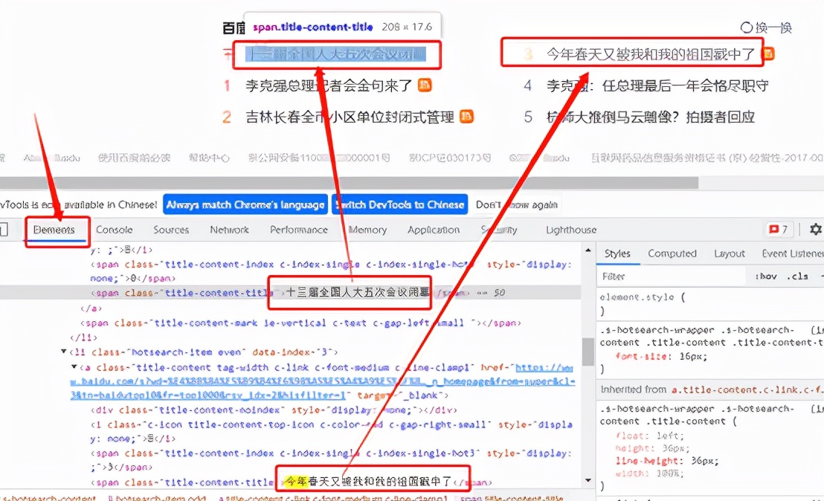Go to the Network tab
Screen dimensions: 824x501
click(x=229, y=230)
